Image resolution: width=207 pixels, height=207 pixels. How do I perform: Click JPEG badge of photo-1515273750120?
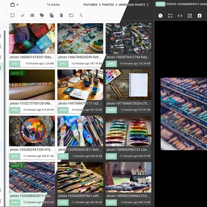tap(14, 110)
